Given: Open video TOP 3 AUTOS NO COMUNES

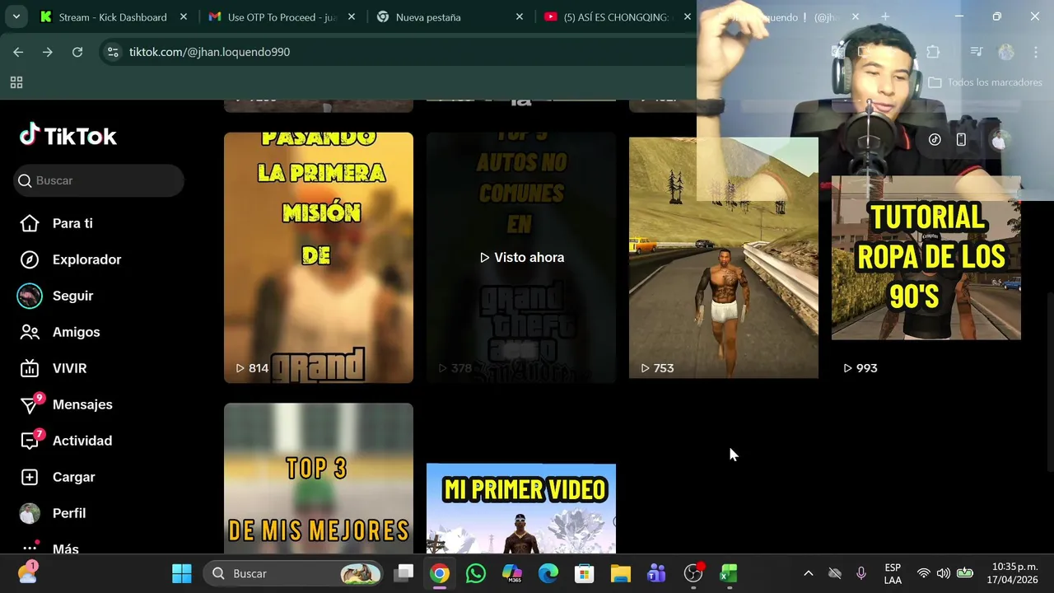Looking at the screenshot, I should (521, 258).
